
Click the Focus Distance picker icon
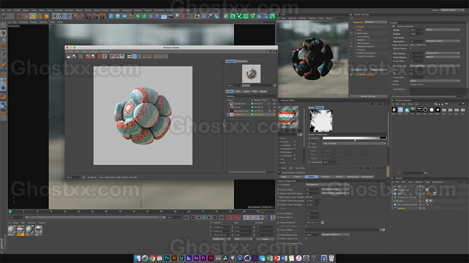(322, 223)
